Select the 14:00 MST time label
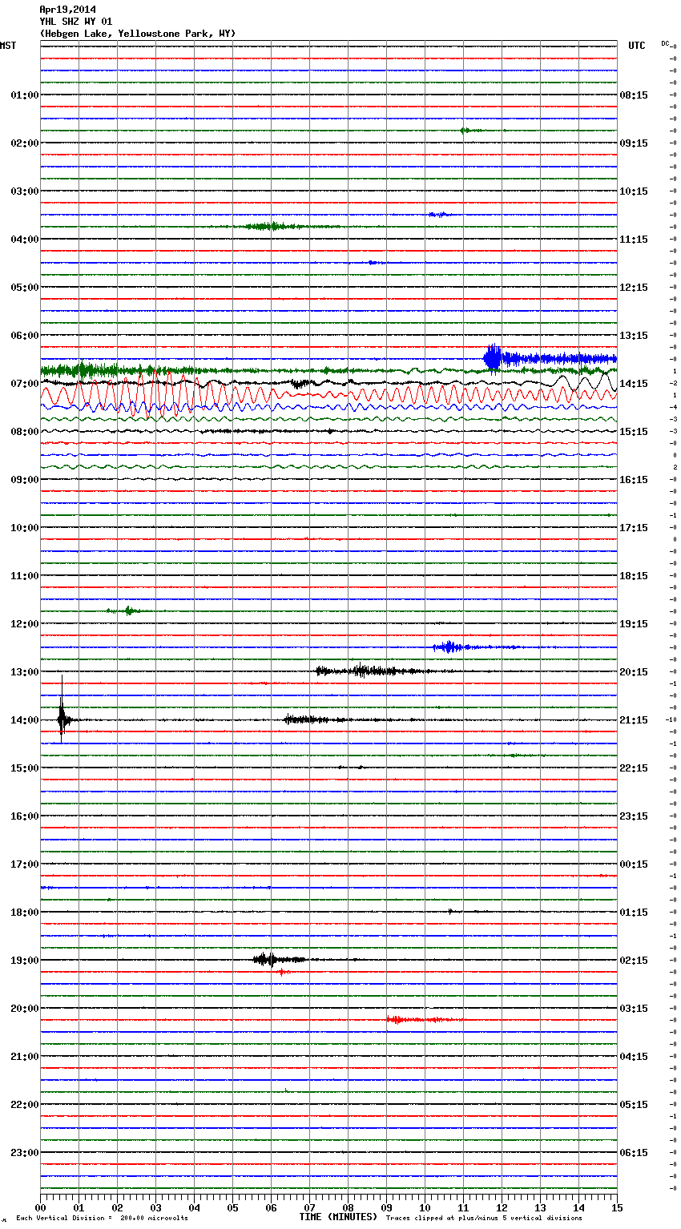The height and width of the screenshot is (1229, 681). coord(24,720)
